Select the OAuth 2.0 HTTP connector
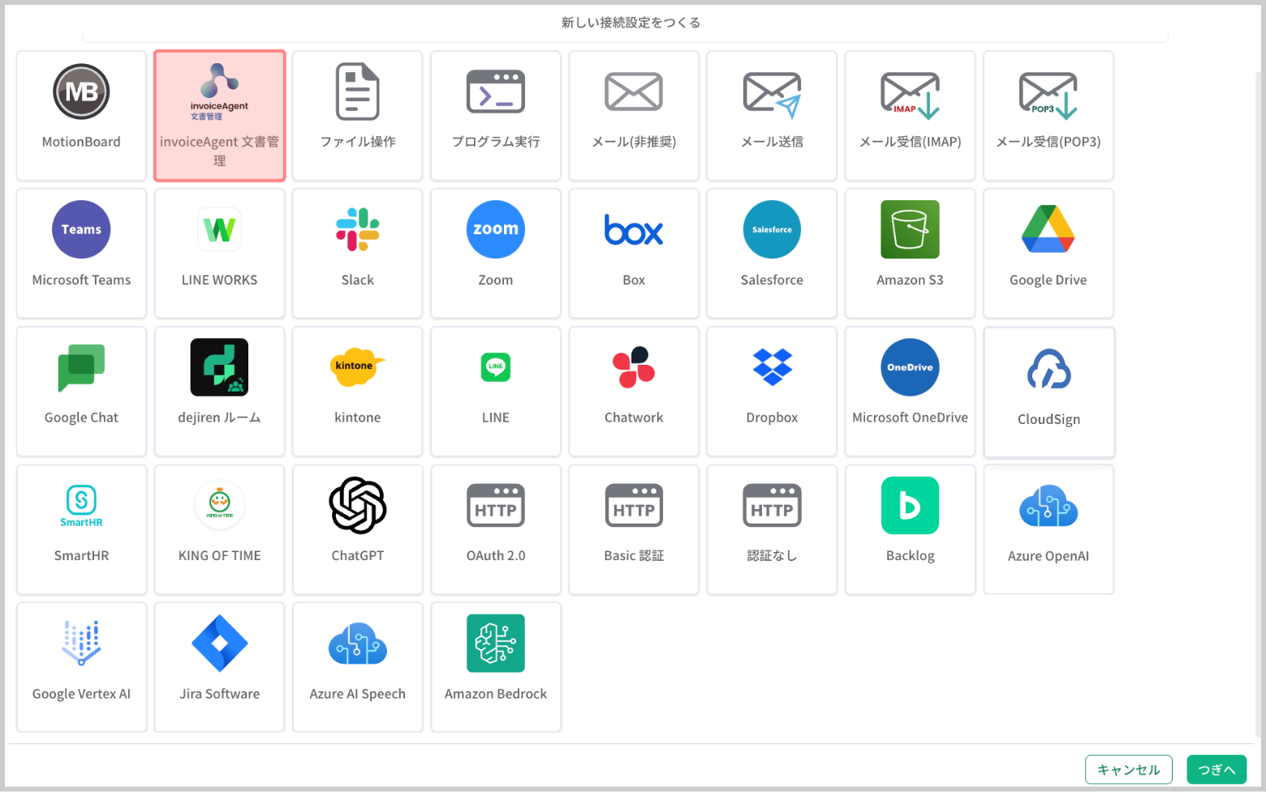This screenshot has height=792, width=1266. click(496, 529)
